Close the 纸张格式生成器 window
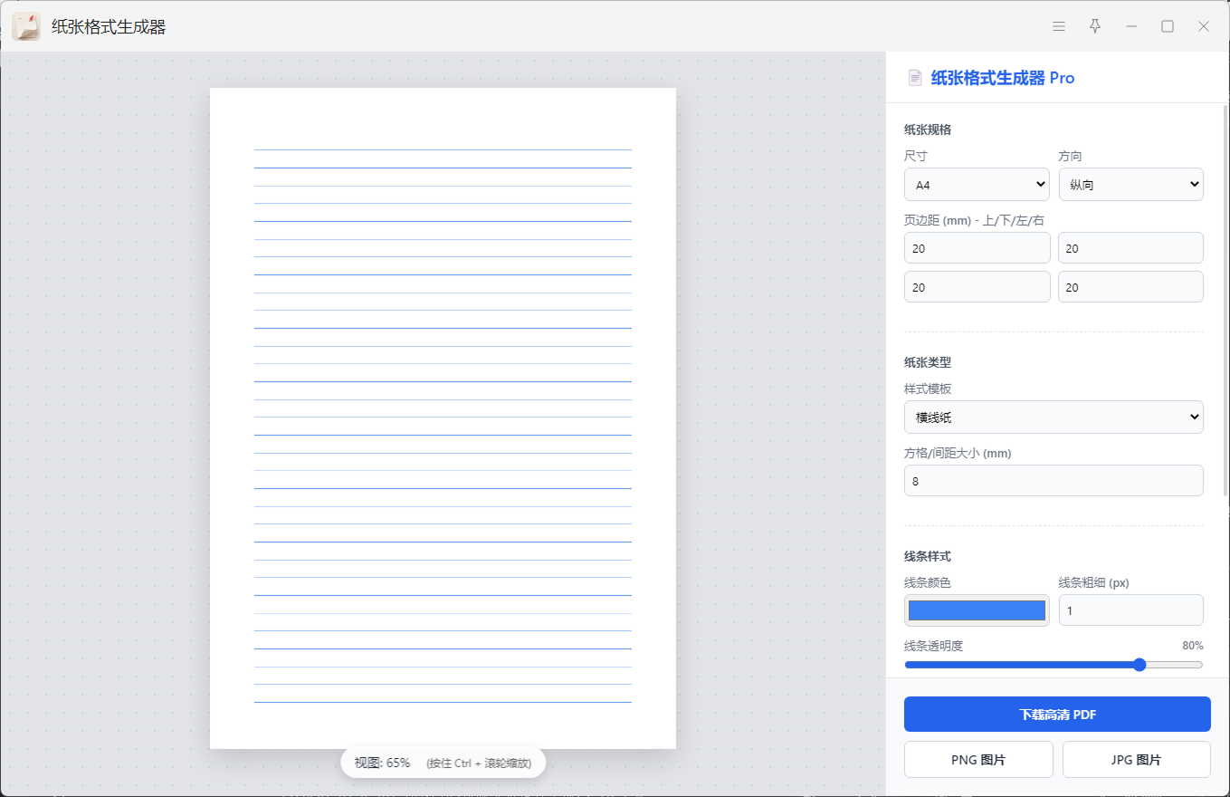The width and height of the screenshot is (1230, 797). coord(1204,26)
